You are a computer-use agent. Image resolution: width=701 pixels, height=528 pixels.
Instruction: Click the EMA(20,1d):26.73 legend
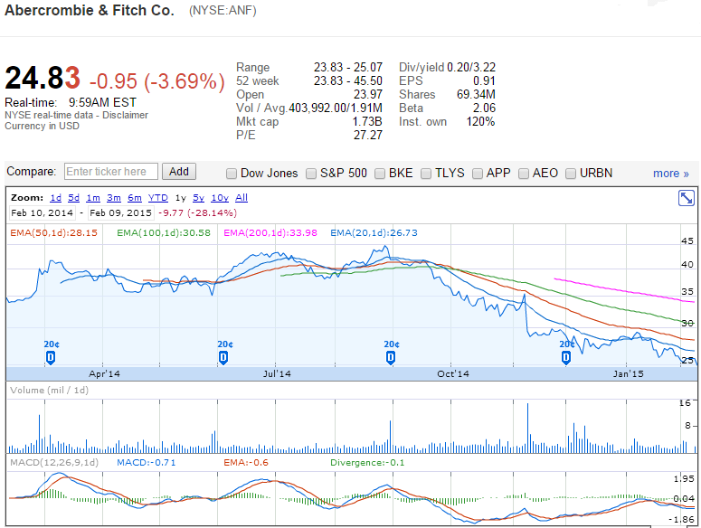click(374, 232)
